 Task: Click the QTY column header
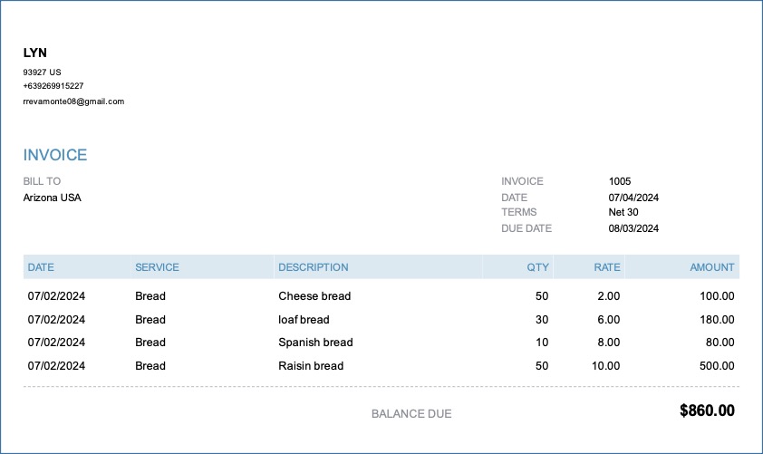pyautogui.click(x=537, y=267)
